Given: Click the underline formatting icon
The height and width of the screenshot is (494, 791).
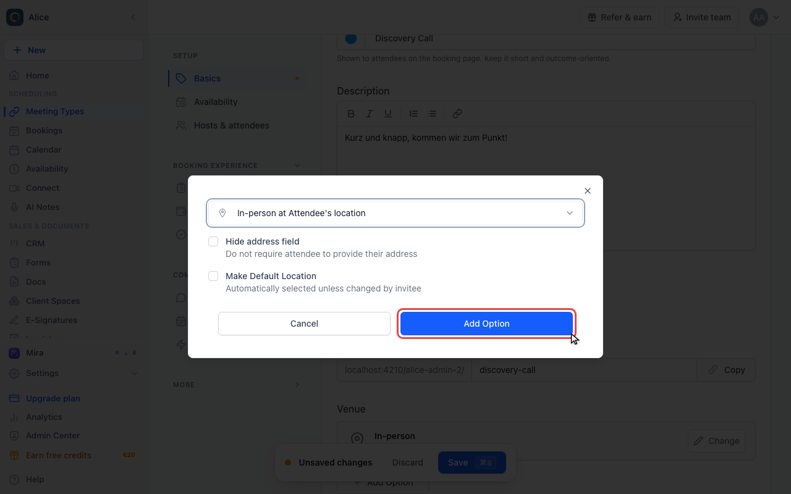Looking at the screenshot, I should tap(388, 114).
